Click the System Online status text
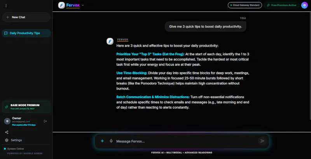The height and width of the screenshot is (159, 311). [x=16, y=148]
